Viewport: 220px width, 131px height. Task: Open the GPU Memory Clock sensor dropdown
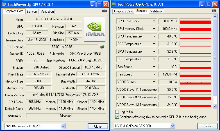pos(154,29)
